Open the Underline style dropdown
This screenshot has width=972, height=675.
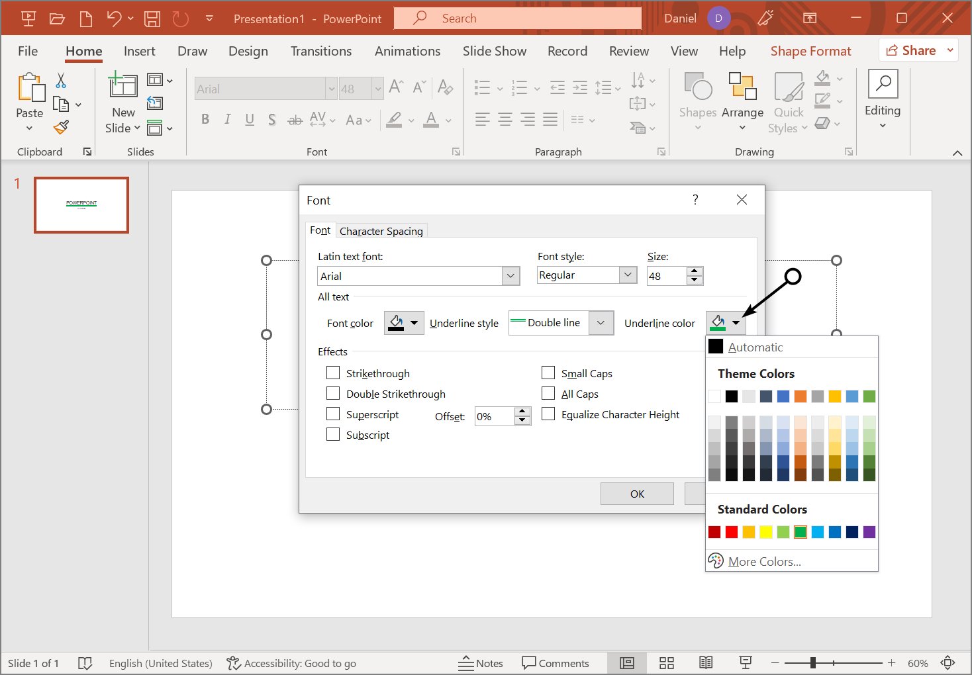click(x=601, y=323)
